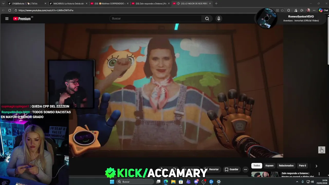Switch to the Matthew SORPRENDIDO tab
The image size is (329, 185).
110,4
